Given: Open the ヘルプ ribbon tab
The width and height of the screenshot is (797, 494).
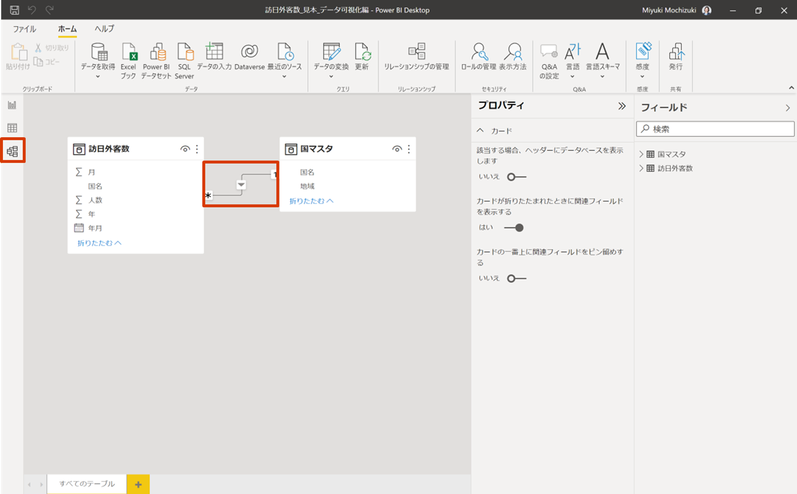Looking at the screenshot, I should (x=104, y=29).
